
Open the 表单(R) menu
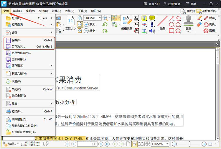70,11
